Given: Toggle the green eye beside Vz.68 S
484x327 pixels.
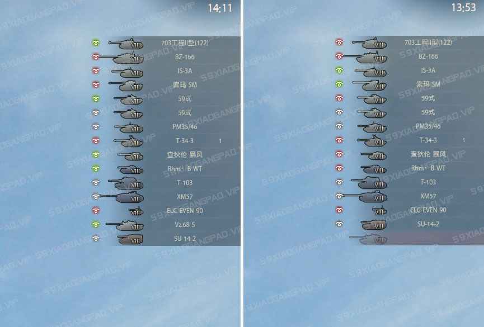Looking at the screenshot, I should [96, 225].
